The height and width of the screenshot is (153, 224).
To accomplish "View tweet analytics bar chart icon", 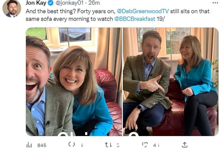I will point(29,145).
